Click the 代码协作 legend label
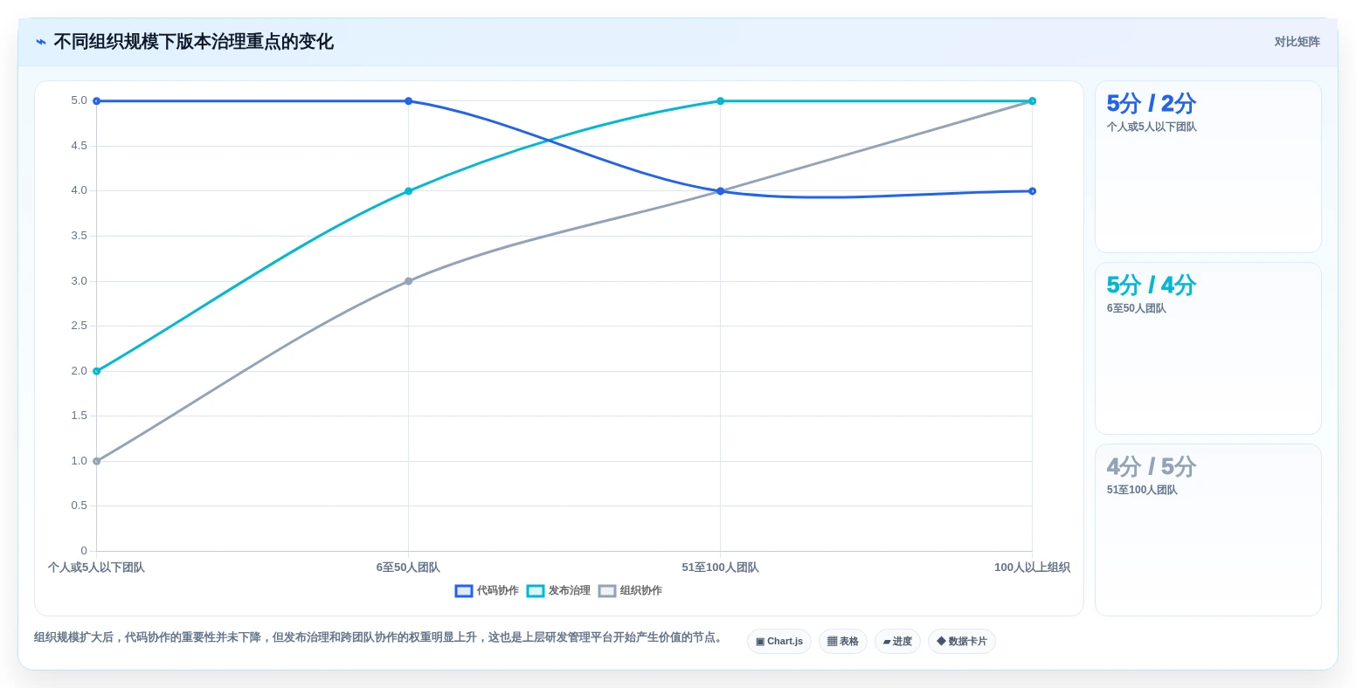1356x688 pixels. point(498,591)
